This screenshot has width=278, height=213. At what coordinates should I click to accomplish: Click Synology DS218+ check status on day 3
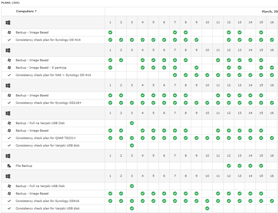point(132,103)
